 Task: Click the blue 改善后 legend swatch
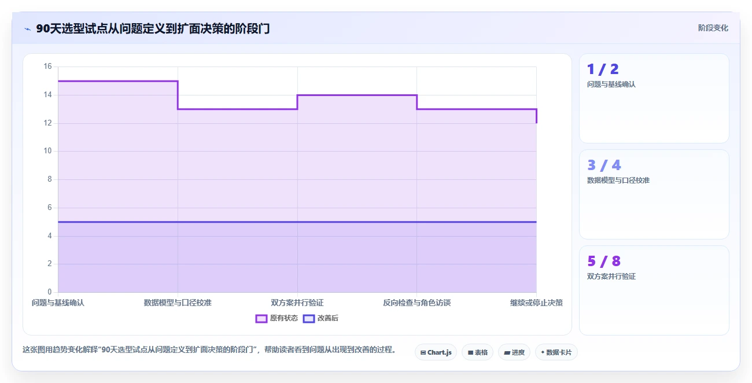[309, 318]
